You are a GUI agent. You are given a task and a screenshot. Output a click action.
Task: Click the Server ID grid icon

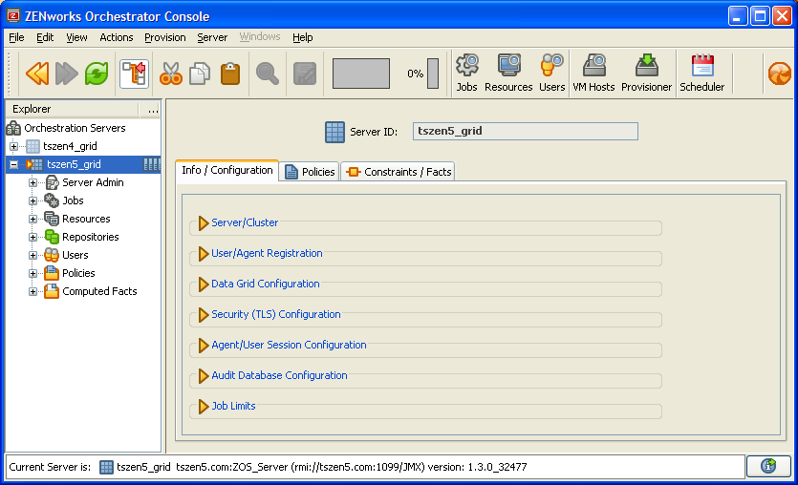coord(334,132)
